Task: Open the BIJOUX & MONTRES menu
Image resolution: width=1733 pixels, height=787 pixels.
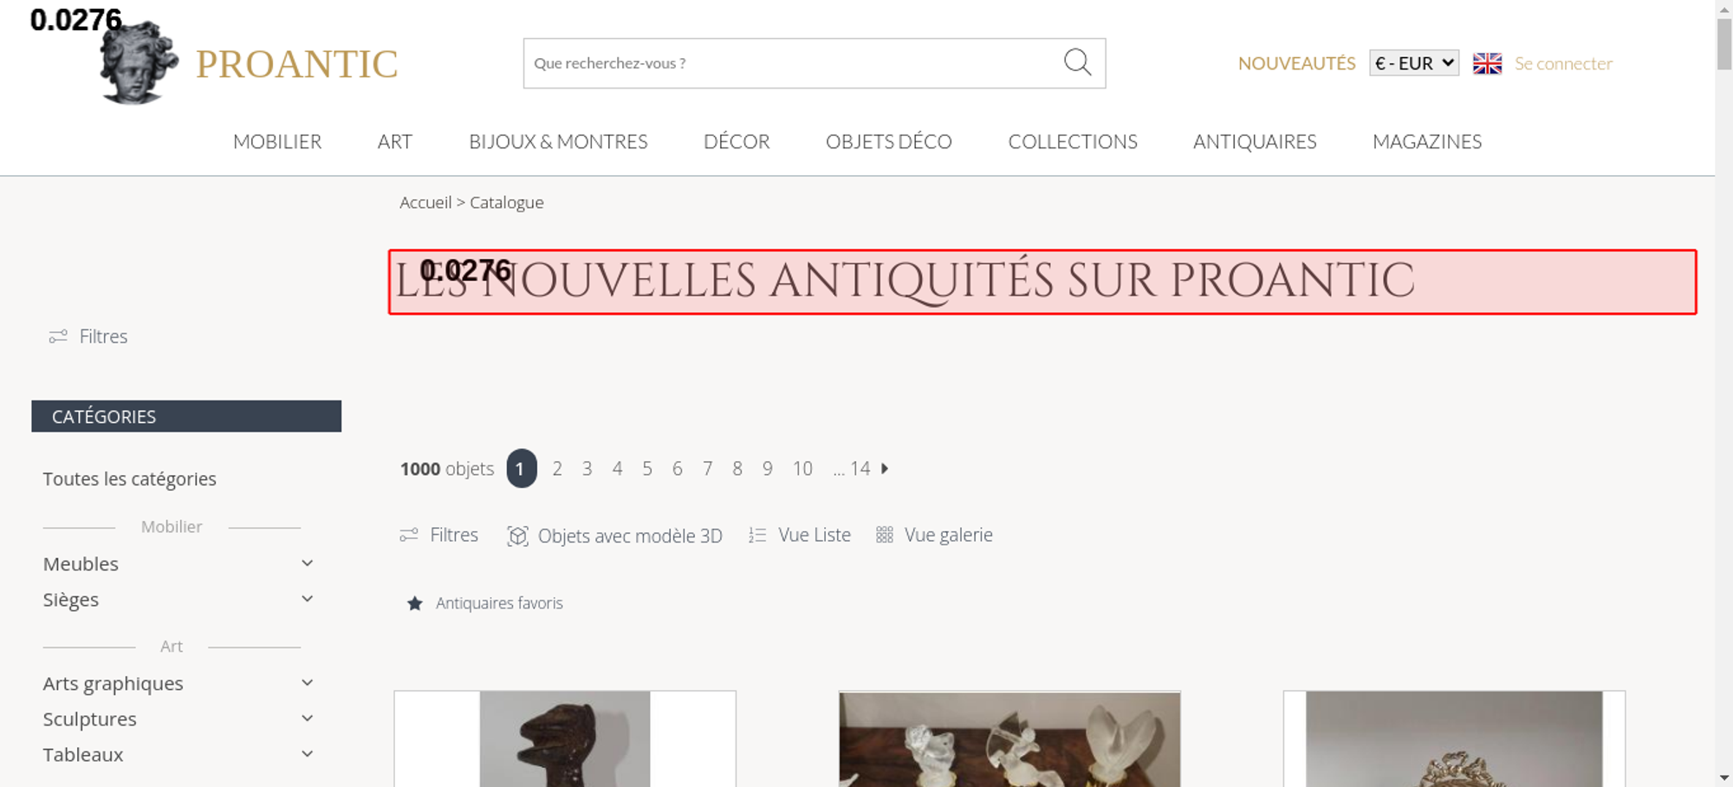Action: click(558, 141)
